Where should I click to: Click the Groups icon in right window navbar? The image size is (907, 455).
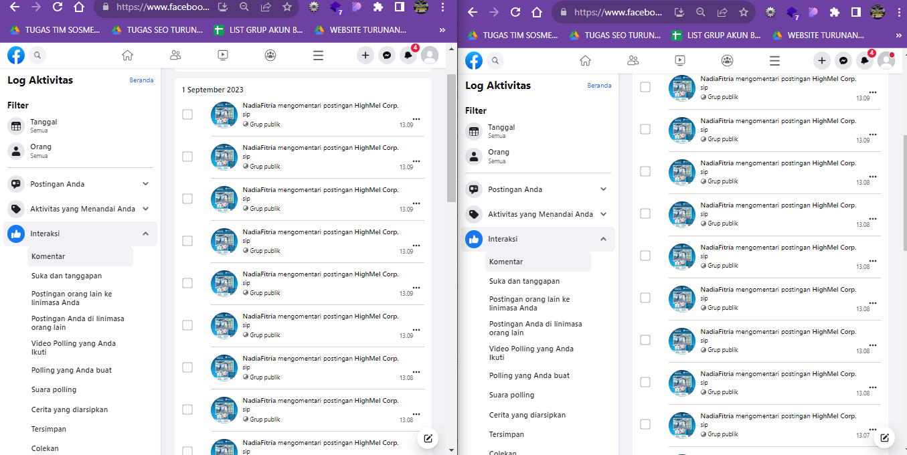point(727,61)
